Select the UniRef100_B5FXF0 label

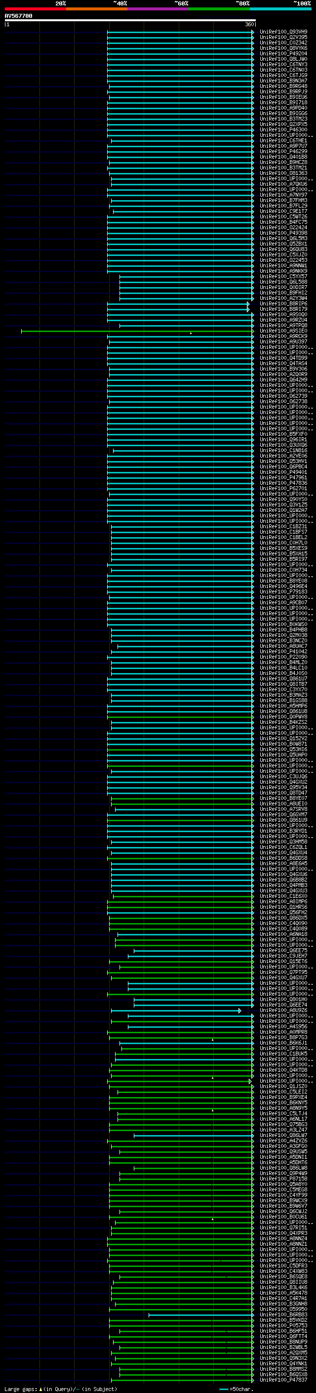coord(283,434)
